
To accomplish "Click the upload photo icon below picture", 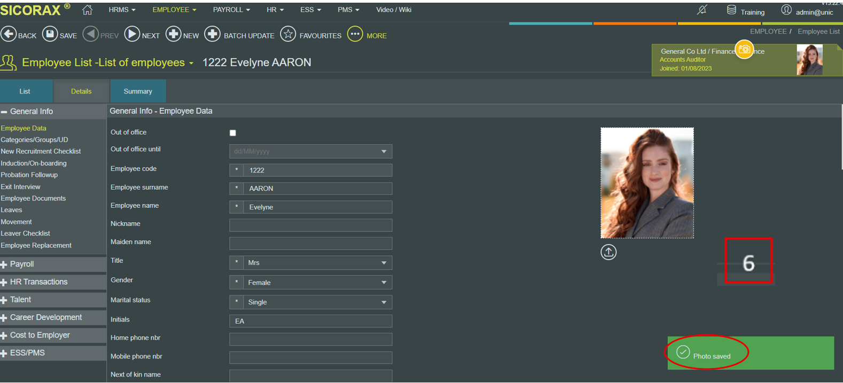I will (608, 252).
